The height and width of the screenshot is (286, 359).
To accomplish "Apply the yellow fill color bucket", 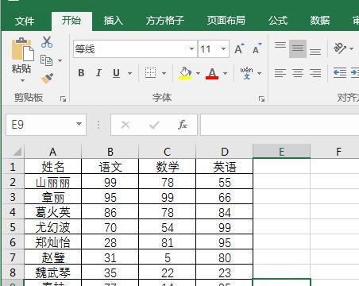I will click(185, 73).
